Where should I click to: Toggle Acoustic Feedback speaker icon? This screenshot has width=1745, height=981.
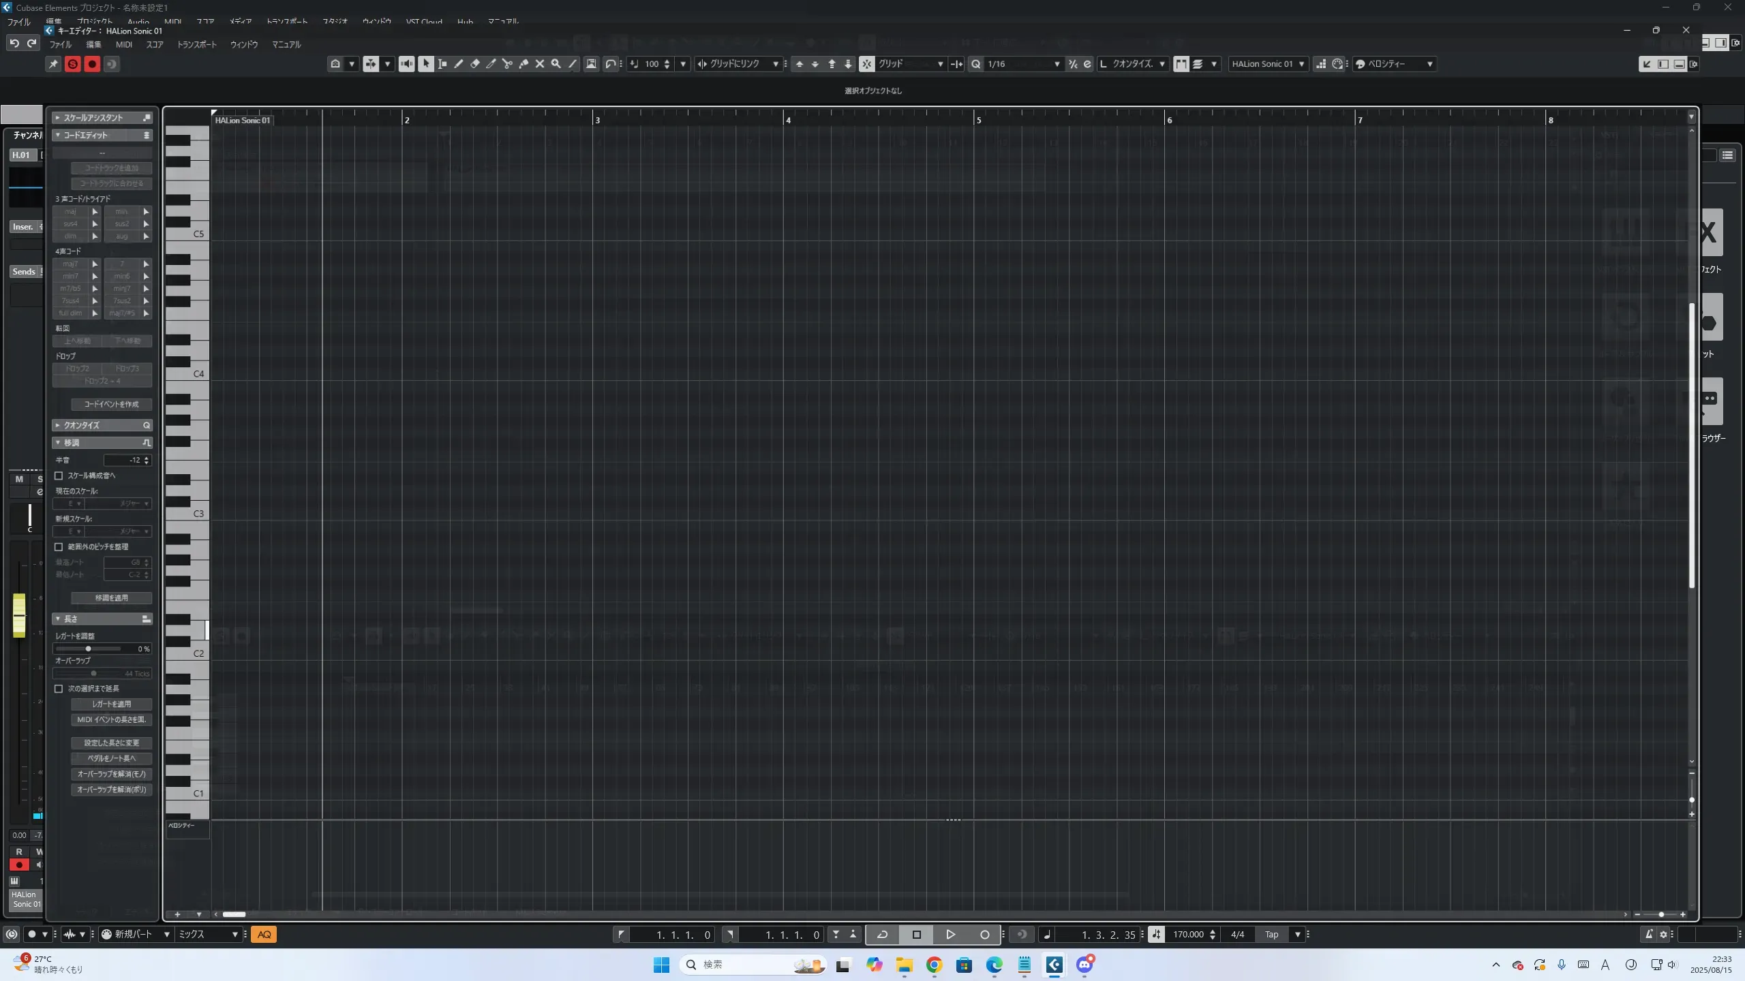pos(406,64)
